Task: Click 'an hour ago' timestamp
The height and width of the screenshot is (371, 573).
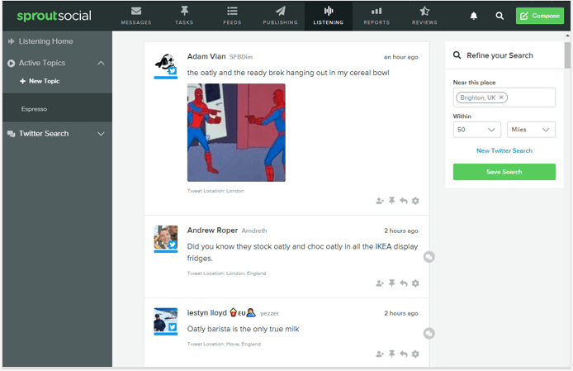Action: pos(401,57)
